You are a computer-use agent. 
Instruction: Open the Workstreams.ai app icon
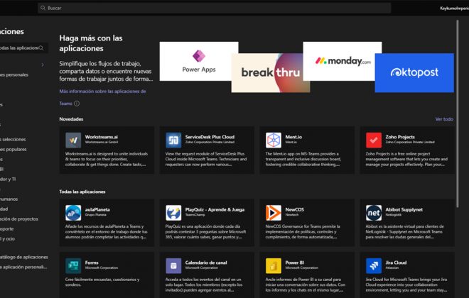click(73, 140)
